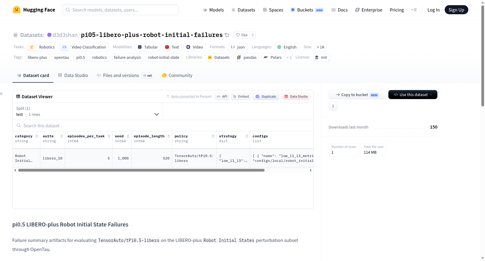Click the Sign Up button

point(456,10)
